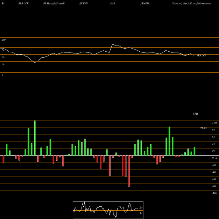Click the MR value label 78.97
Viewport: 219px width, 219px height.
[x=204, y=128]
